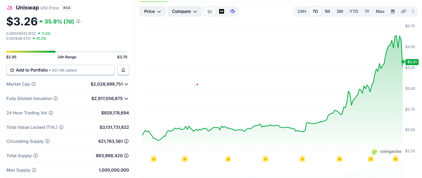Open the calendar date range picker

pyautogui.click(x=392, y=11)
